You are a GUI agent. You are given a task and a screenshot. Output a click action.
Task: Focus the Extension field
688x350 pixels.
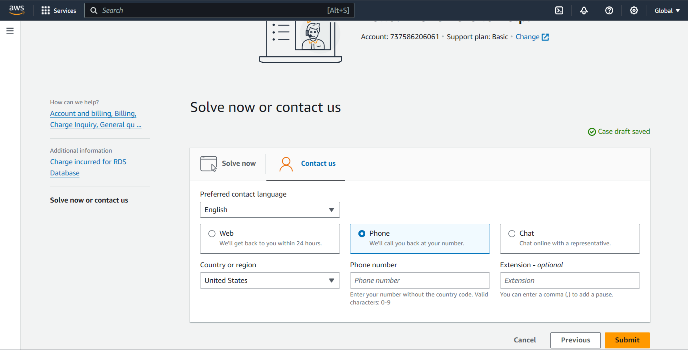coord(570,280)
